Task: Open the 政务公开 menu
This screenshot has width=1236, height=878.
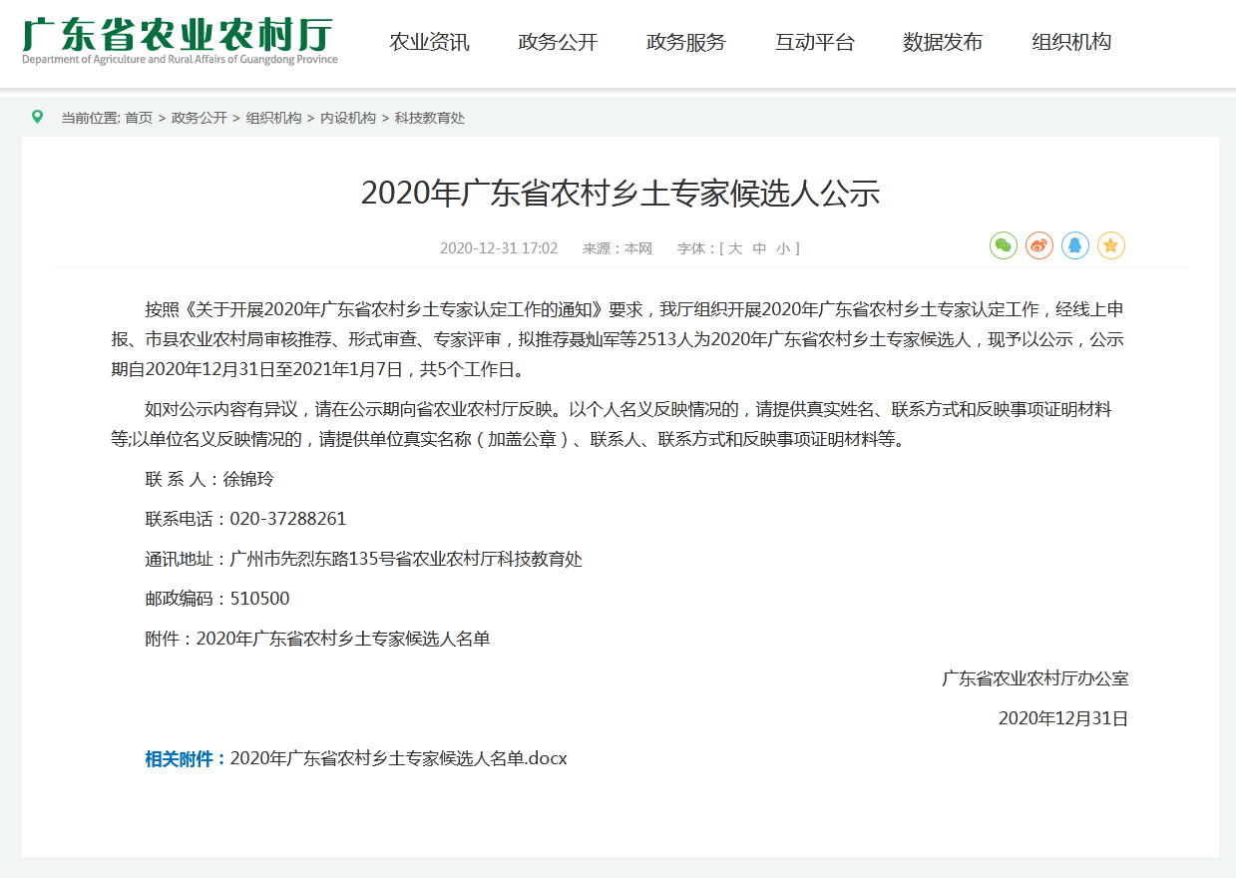Action: click(558, 42)
